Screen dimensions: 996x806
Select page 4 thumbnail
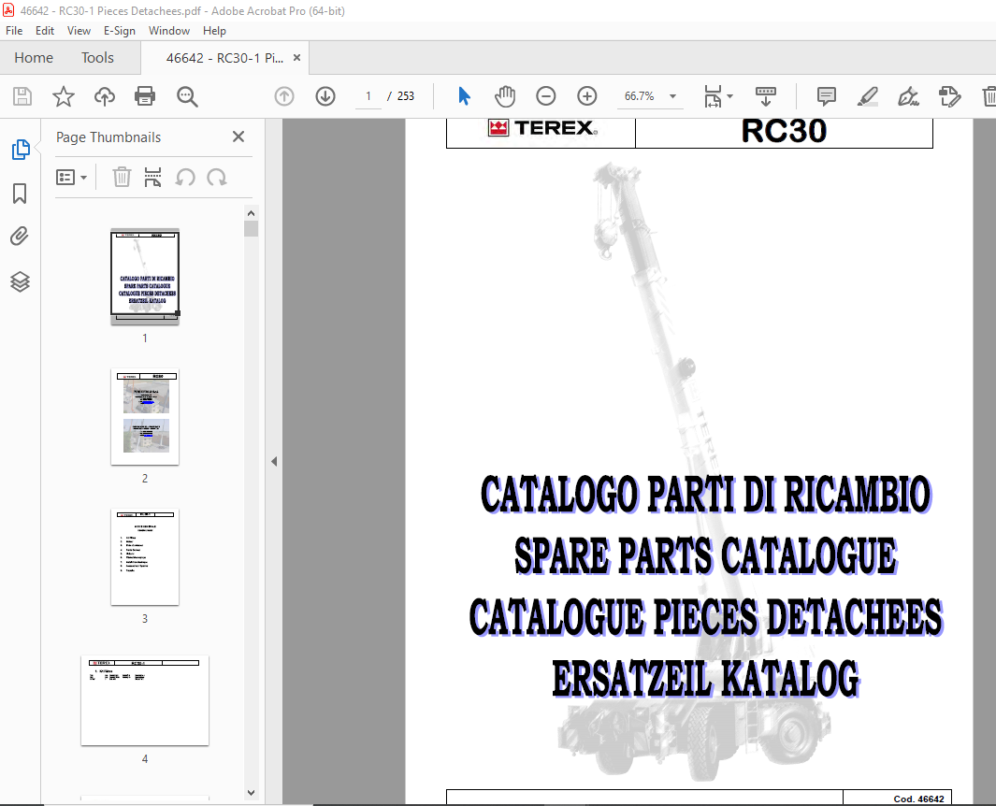pyautogui.click(x=145, y=700)
